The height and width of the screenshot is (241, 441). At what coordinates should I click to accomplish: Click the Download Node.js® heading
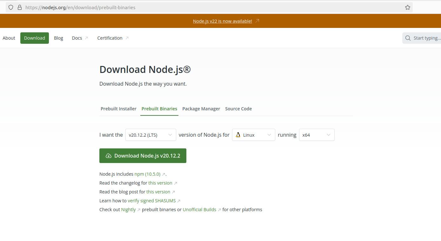145,69
